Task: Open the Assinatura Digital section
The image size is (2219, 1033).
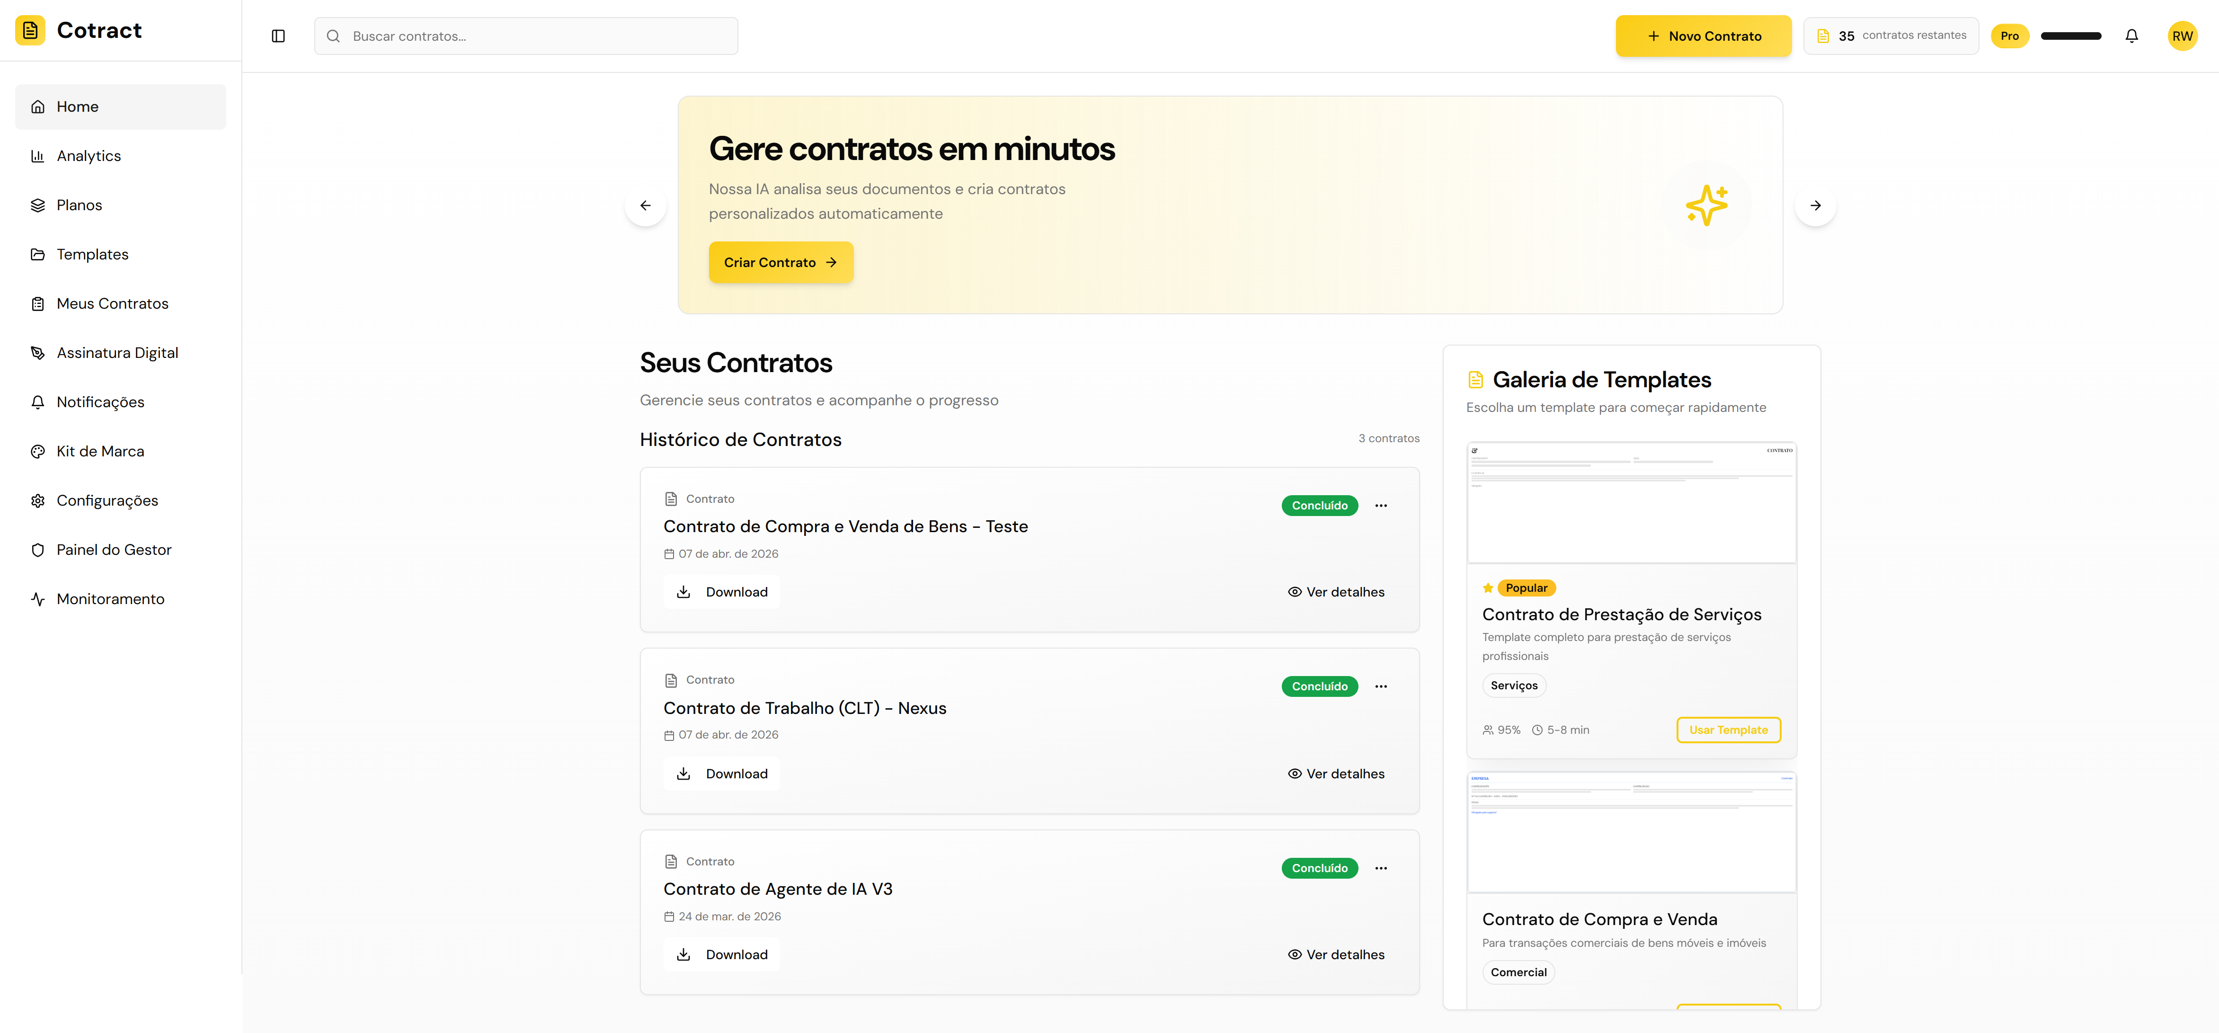Action: 117,352
